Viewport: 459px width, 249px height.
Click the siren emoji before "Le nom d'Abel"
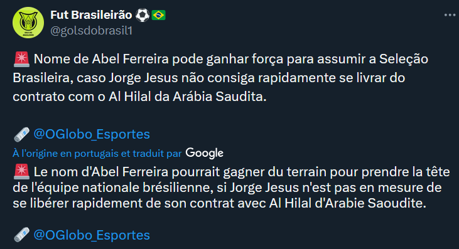(x=21, y=172)
